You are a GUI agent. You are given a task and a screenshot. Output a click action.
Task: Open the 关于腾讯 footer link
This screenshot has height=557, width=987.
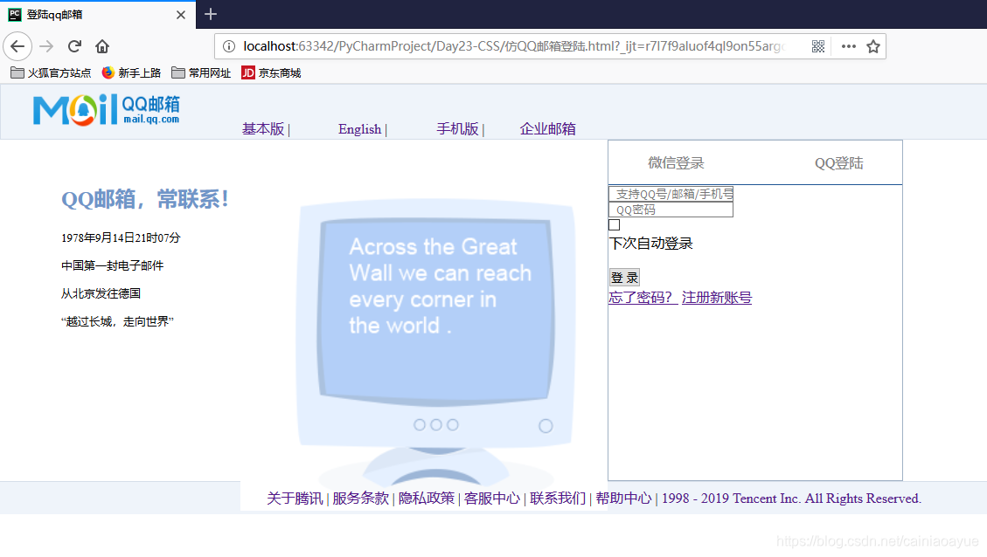click(295, 499)
